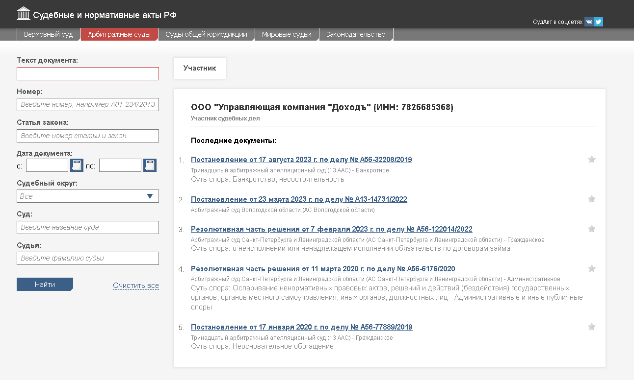Star the document for case А56-122014/2022
Viewport: 634px width, 380px height.
click(592, 229)
